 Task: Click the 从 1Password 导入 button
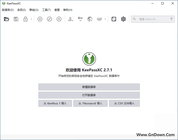tap(90, 103)
